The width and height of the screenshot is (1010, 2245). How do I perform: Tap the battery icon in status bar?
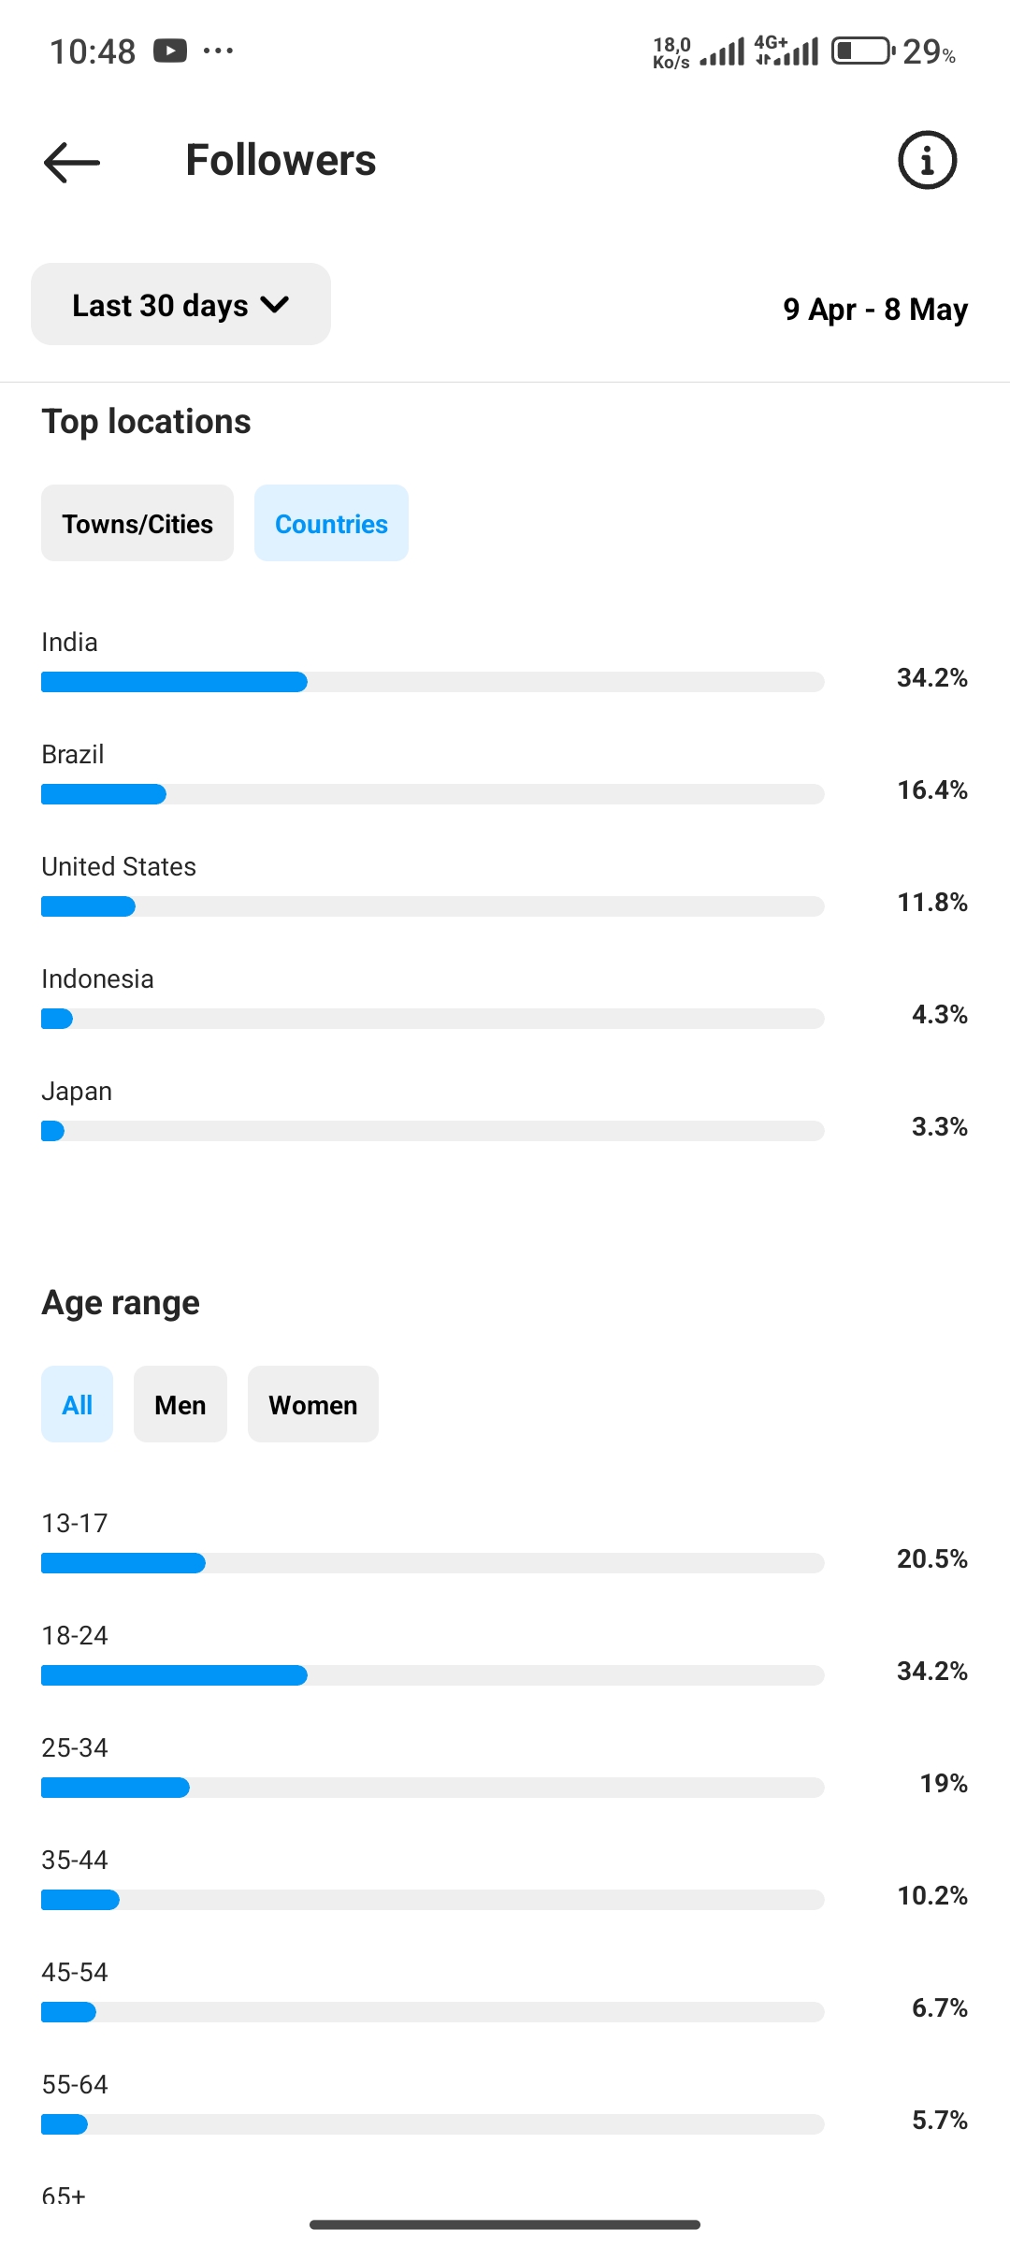point(862,51)
